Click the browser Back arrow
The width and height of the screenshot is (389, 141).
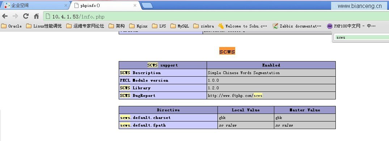[5, 16]
